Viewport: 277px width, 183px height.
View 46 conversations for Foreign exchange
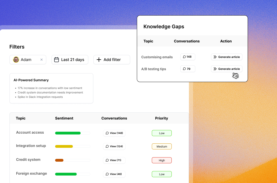(114, 174)
